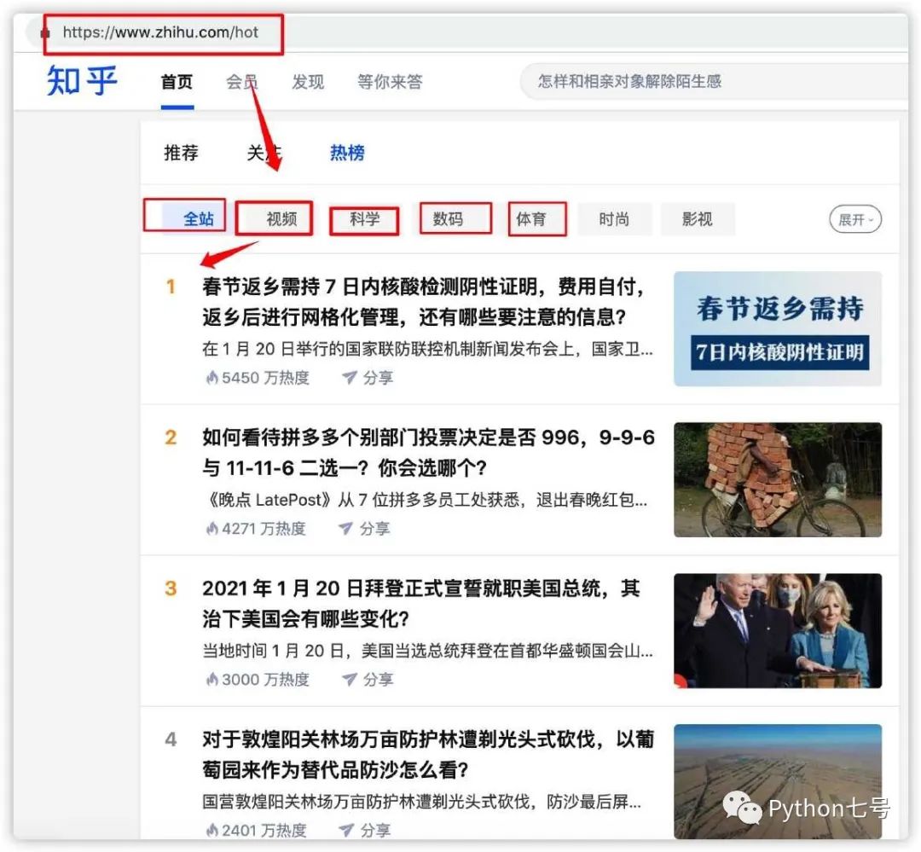
Task: Click the excerpt starting 在 1 月 20 日举行的国家联防
Action: point(427,349)
